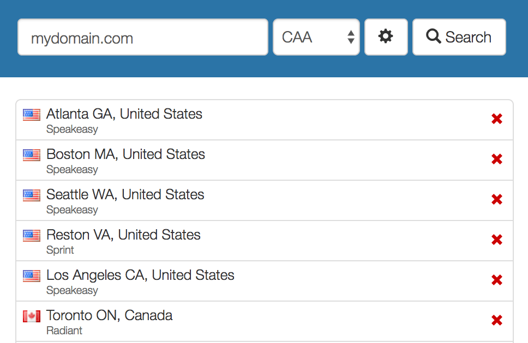This screenshot has width=528, height=343.
Task: Click the red X status for Boston
Action: click(x=497, y=160)
